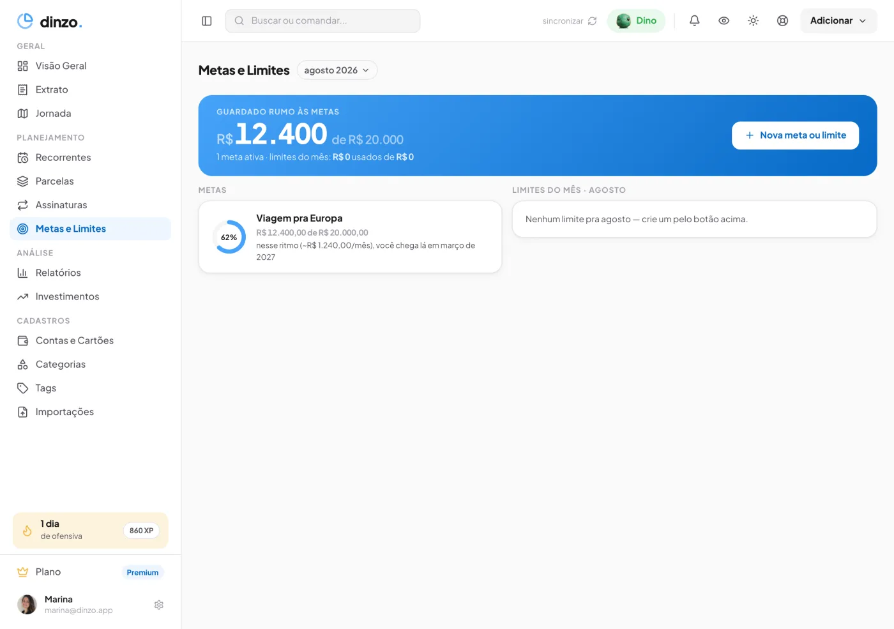894x629 pixels.
Task: Click the Metas e Limites target icon
Action: 23,229
